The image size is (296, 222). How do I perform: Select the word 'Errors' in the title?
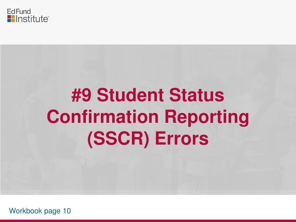tap(182, 138)
